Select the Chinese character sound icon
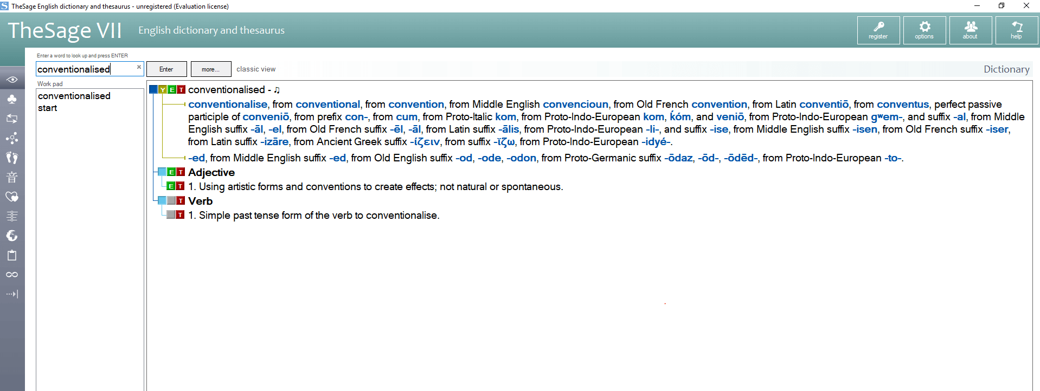 [12, 177]
